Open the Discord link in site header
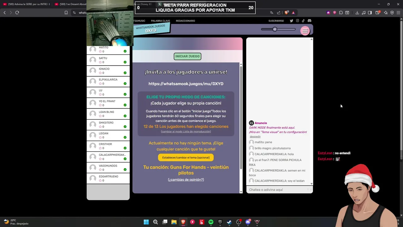 point(309,21)
